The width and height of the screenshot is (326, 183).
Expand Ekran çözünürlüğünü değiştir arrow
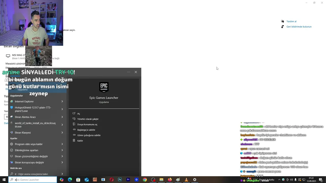[x=62, y=156]
